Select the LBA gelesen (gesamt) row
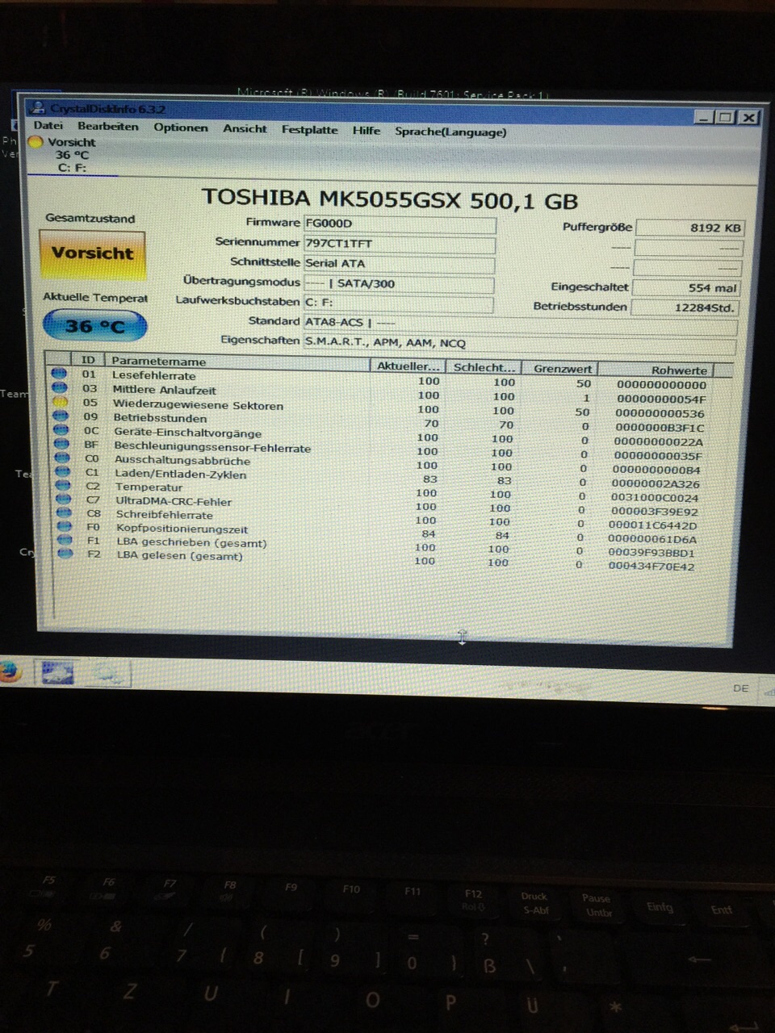 pyautogui.click(x=378, y=558)
